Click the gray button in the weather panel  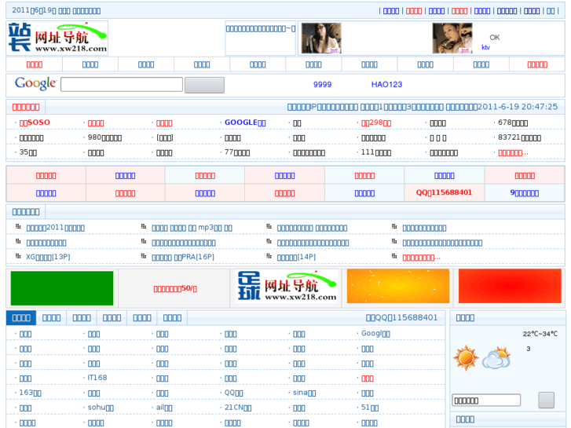(x=546, y=401)
